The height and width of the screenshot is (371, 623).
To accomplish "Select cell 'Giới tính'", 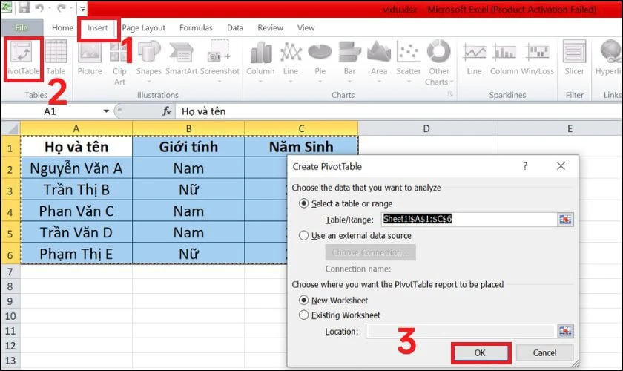I will pos(188,147).
